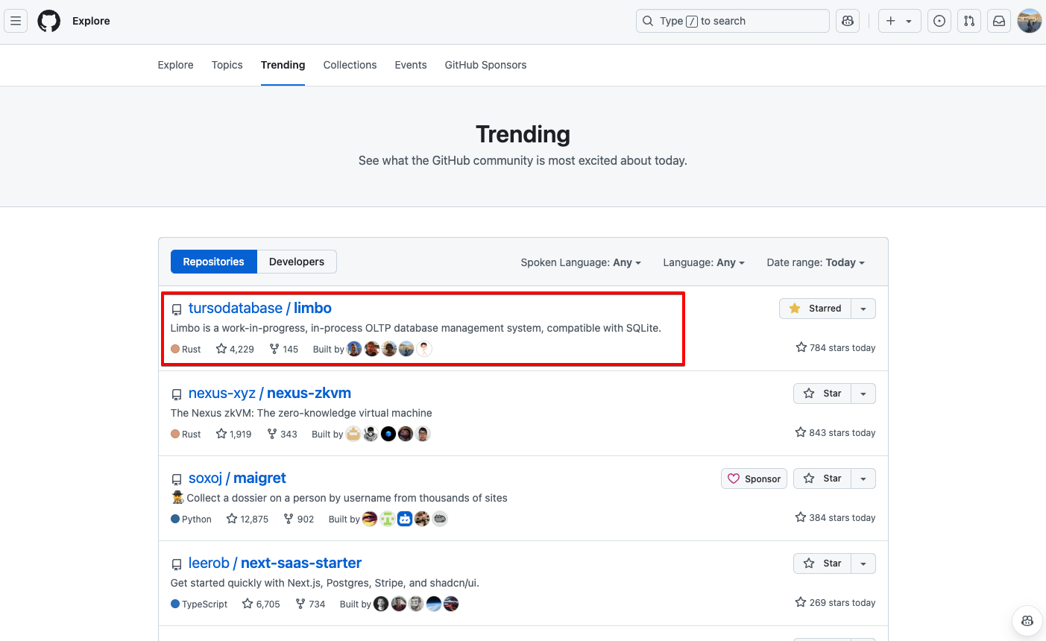This screenshot has width=1046, height=641.
Task: Open the Collections tab
Action: pos(350,65)
